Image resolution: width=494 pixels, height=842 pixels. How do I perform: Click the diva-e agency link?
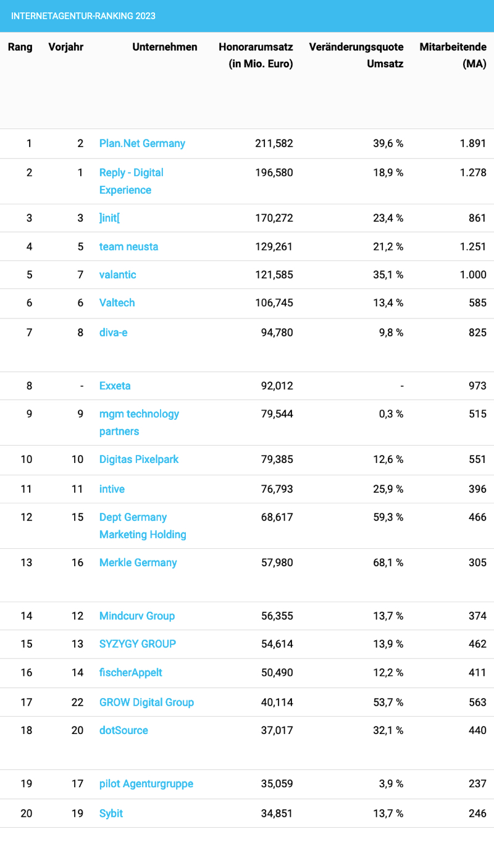(x=114, y=333)
